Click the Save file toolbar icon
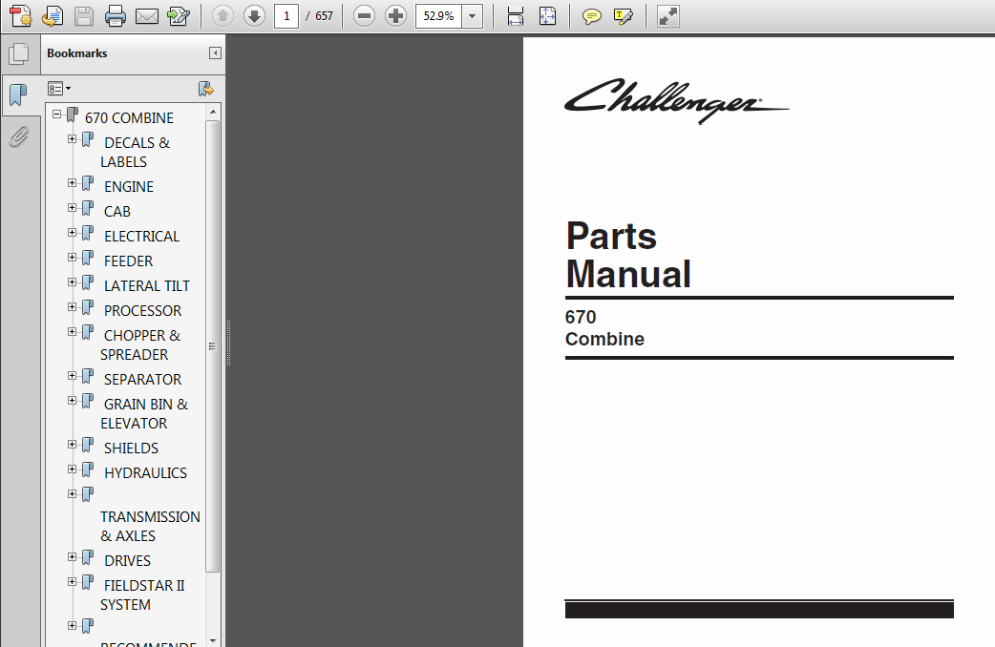 click(x=84, y=16)
